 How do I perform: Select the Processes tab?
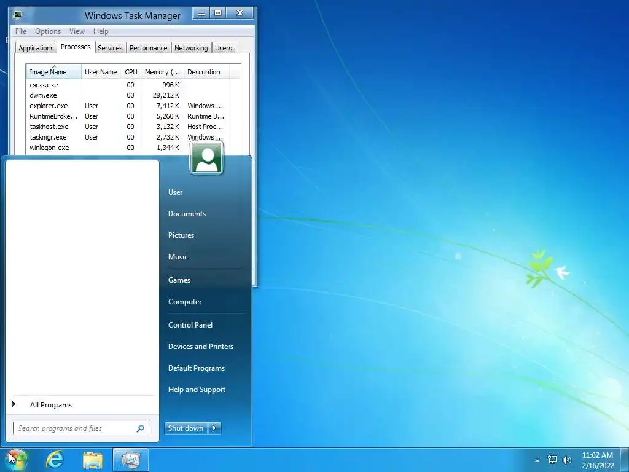(76, 47)
